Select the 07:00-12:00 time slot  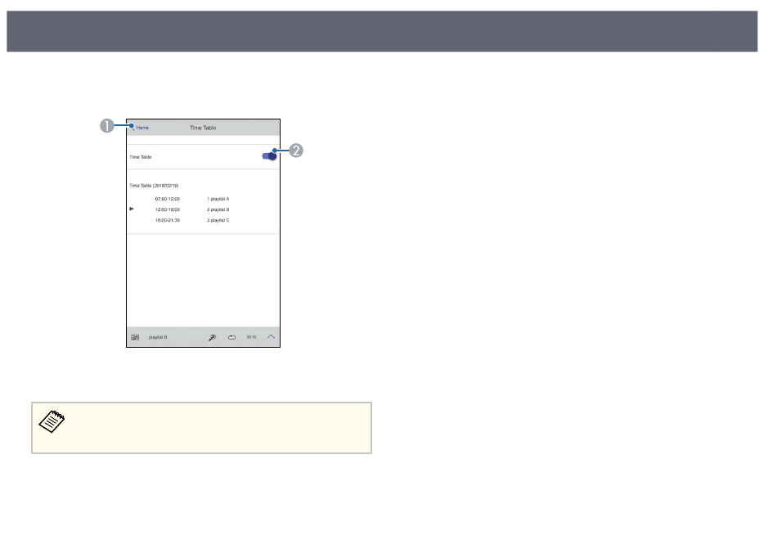(168, 199)
